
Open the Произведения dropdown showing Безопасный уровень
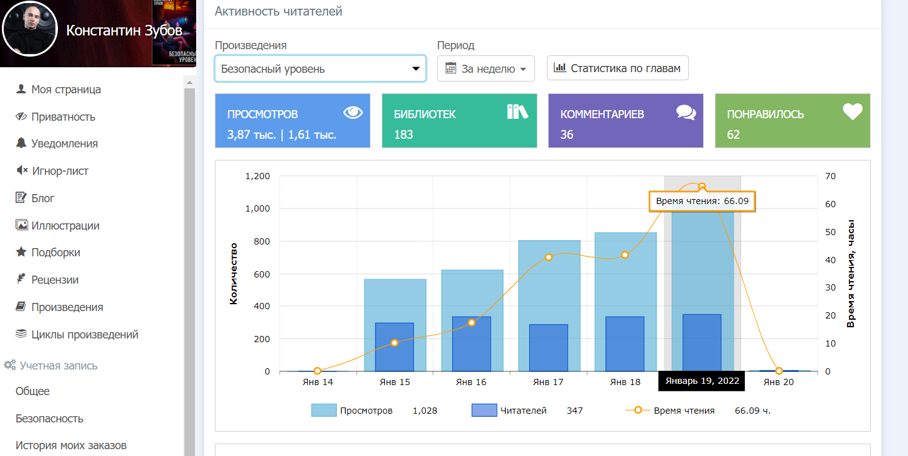(320, 68)
